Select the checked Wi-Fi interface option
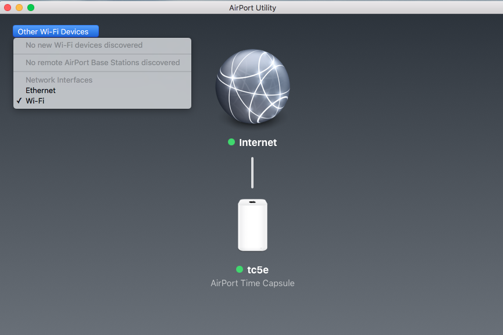Image resolution: width=503 pixels, height=335 pixels. point(102,101)
